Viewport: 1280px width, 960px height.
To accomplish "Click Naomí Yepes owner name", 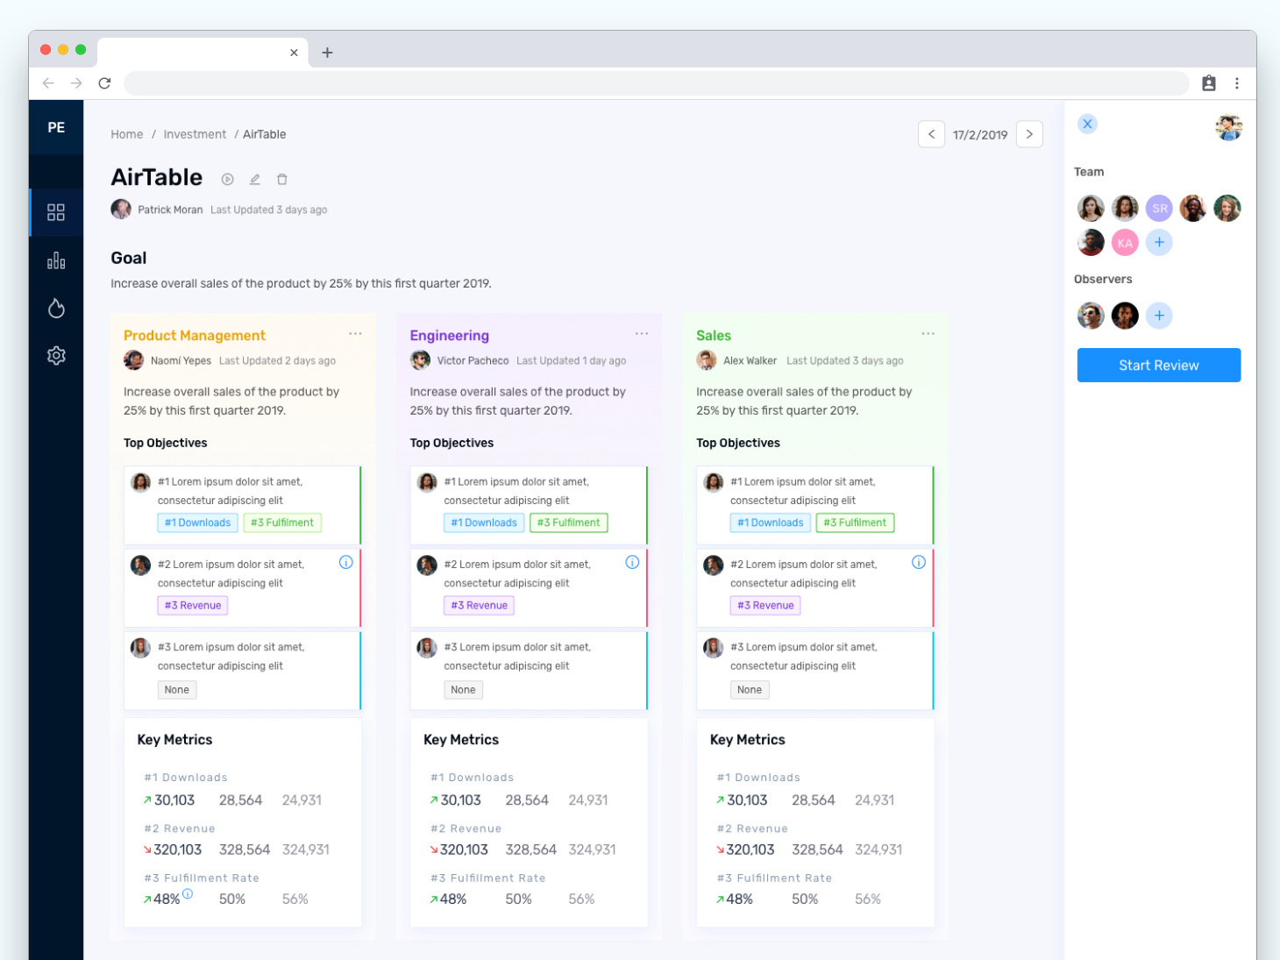I will [181, 360].
